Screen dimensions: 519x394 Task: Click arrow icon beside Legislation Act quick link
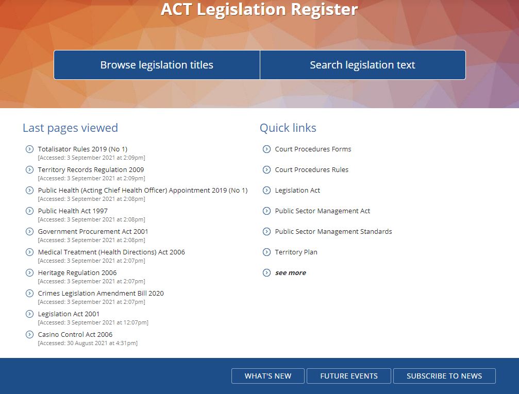266,191
